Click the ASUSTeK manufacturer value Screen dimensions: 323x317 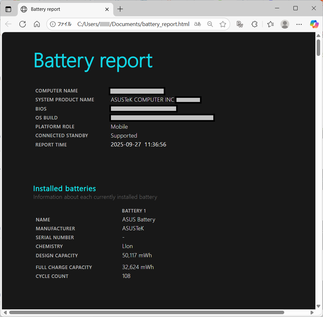[133, 228]
